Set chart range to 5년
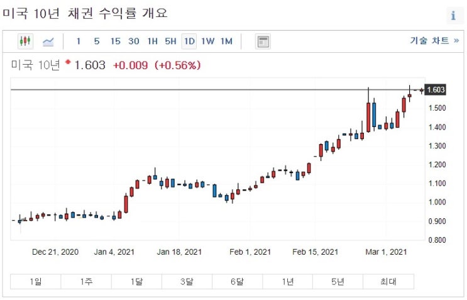Viewport: 467px width, 300px height. pos(338,282)
